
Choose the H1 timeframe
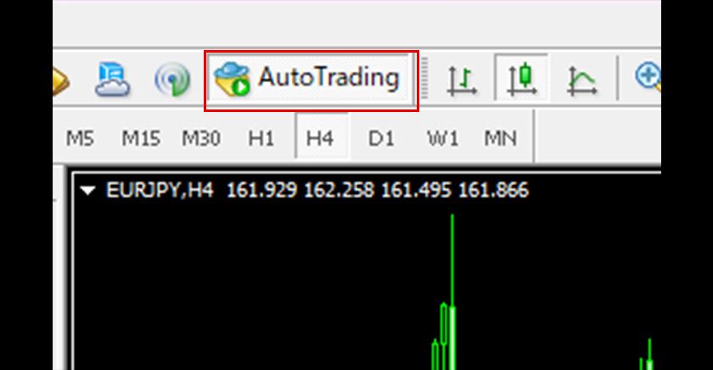coord(261,137)
